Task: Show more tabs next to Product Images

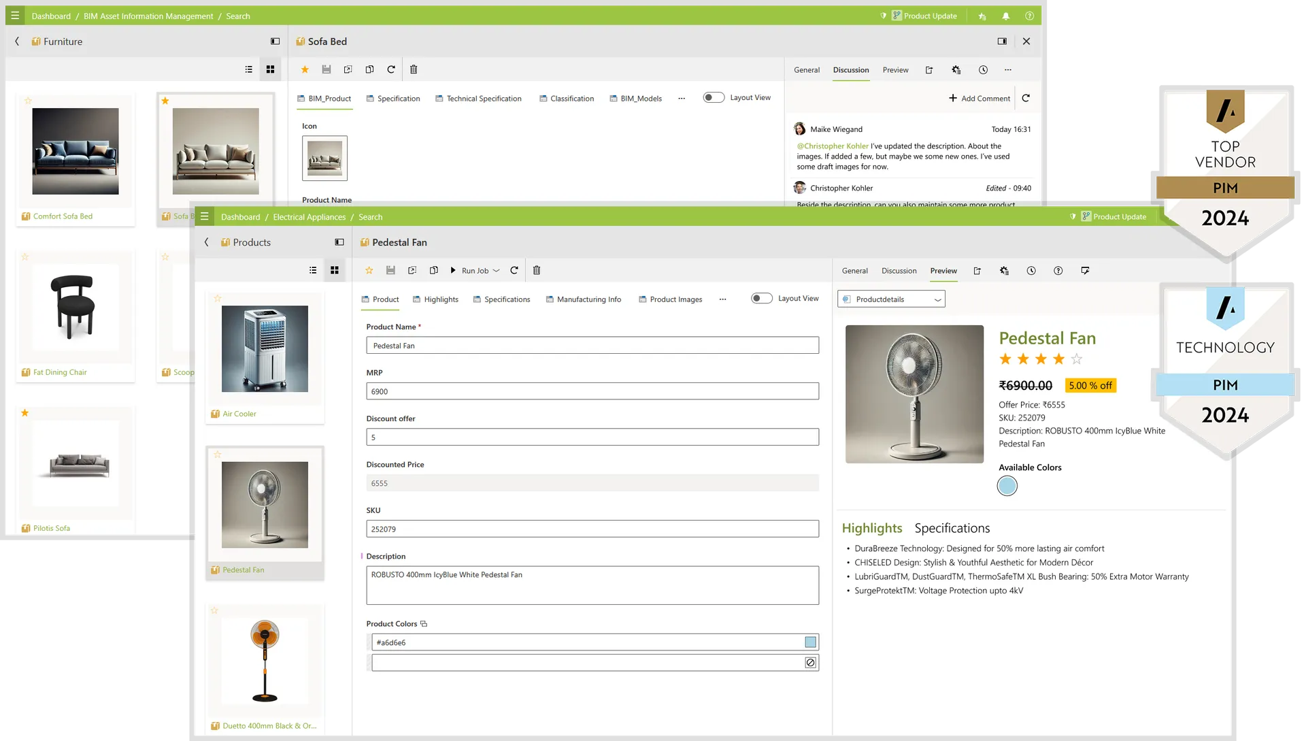Action: (722, 299)
